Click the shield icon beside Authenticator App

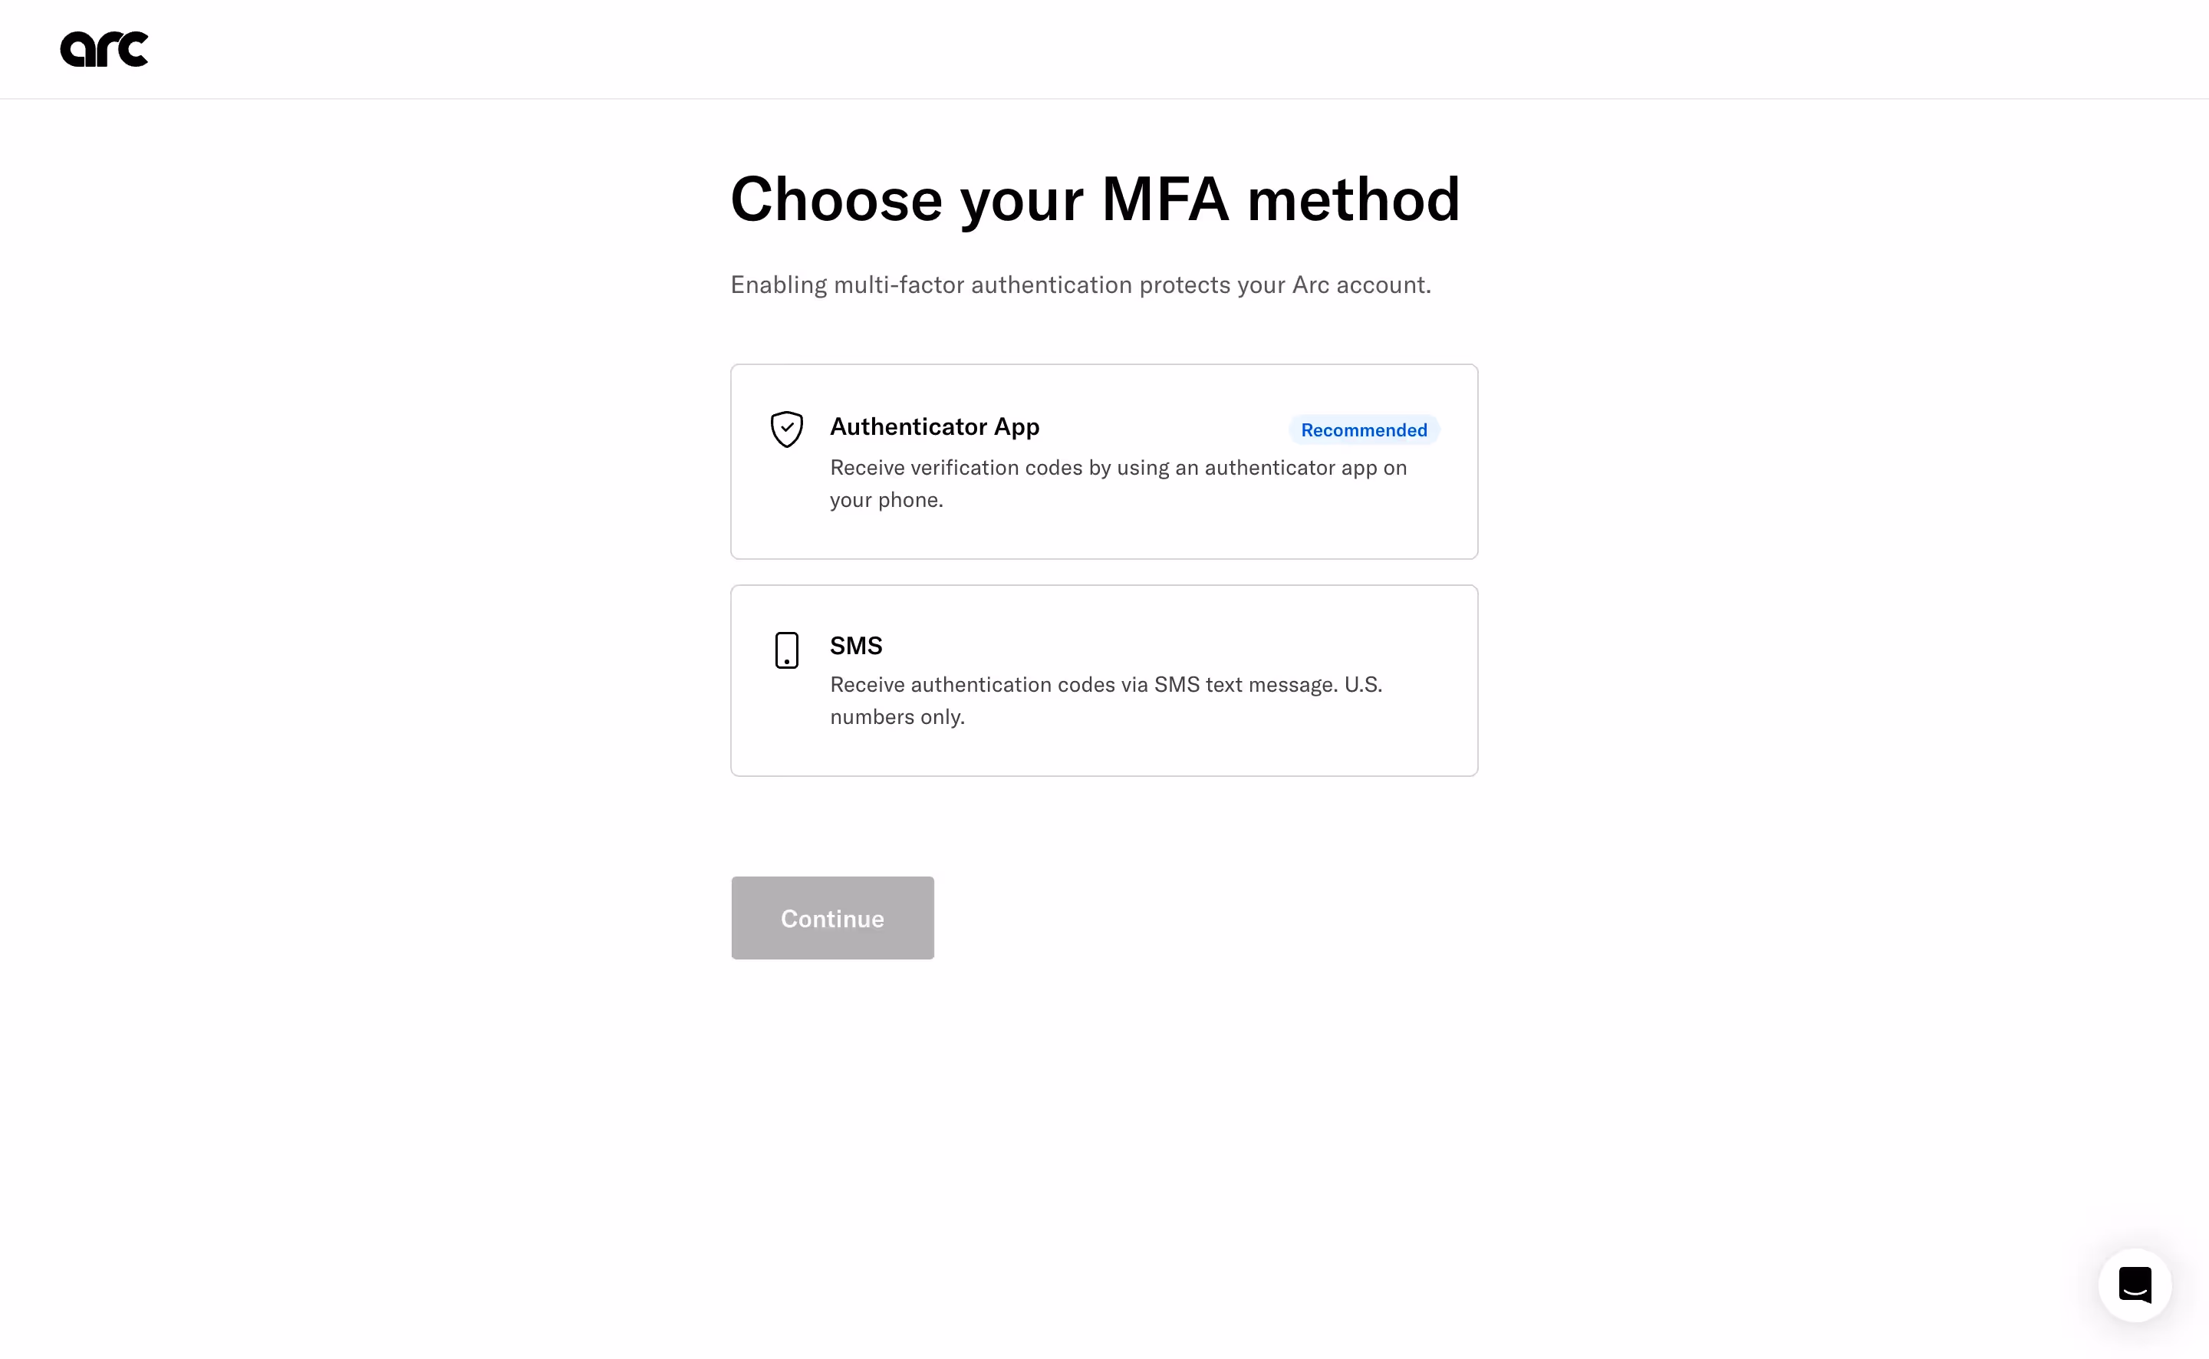(785, 429)
